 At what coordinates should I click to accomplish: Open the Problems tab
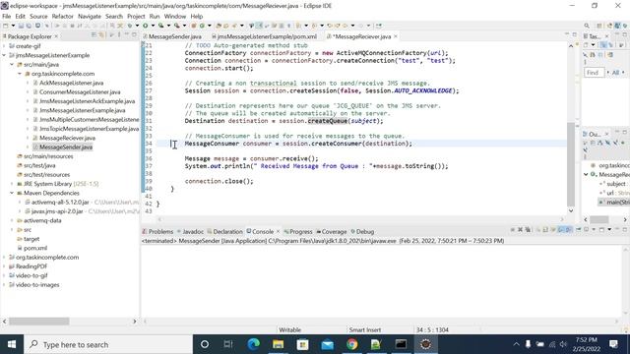(158, 232)
